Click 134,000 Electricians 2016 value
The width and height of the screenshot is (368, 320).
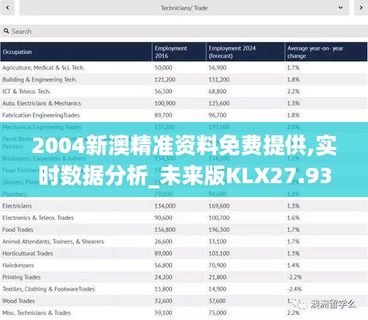click(x=165, y=206)
